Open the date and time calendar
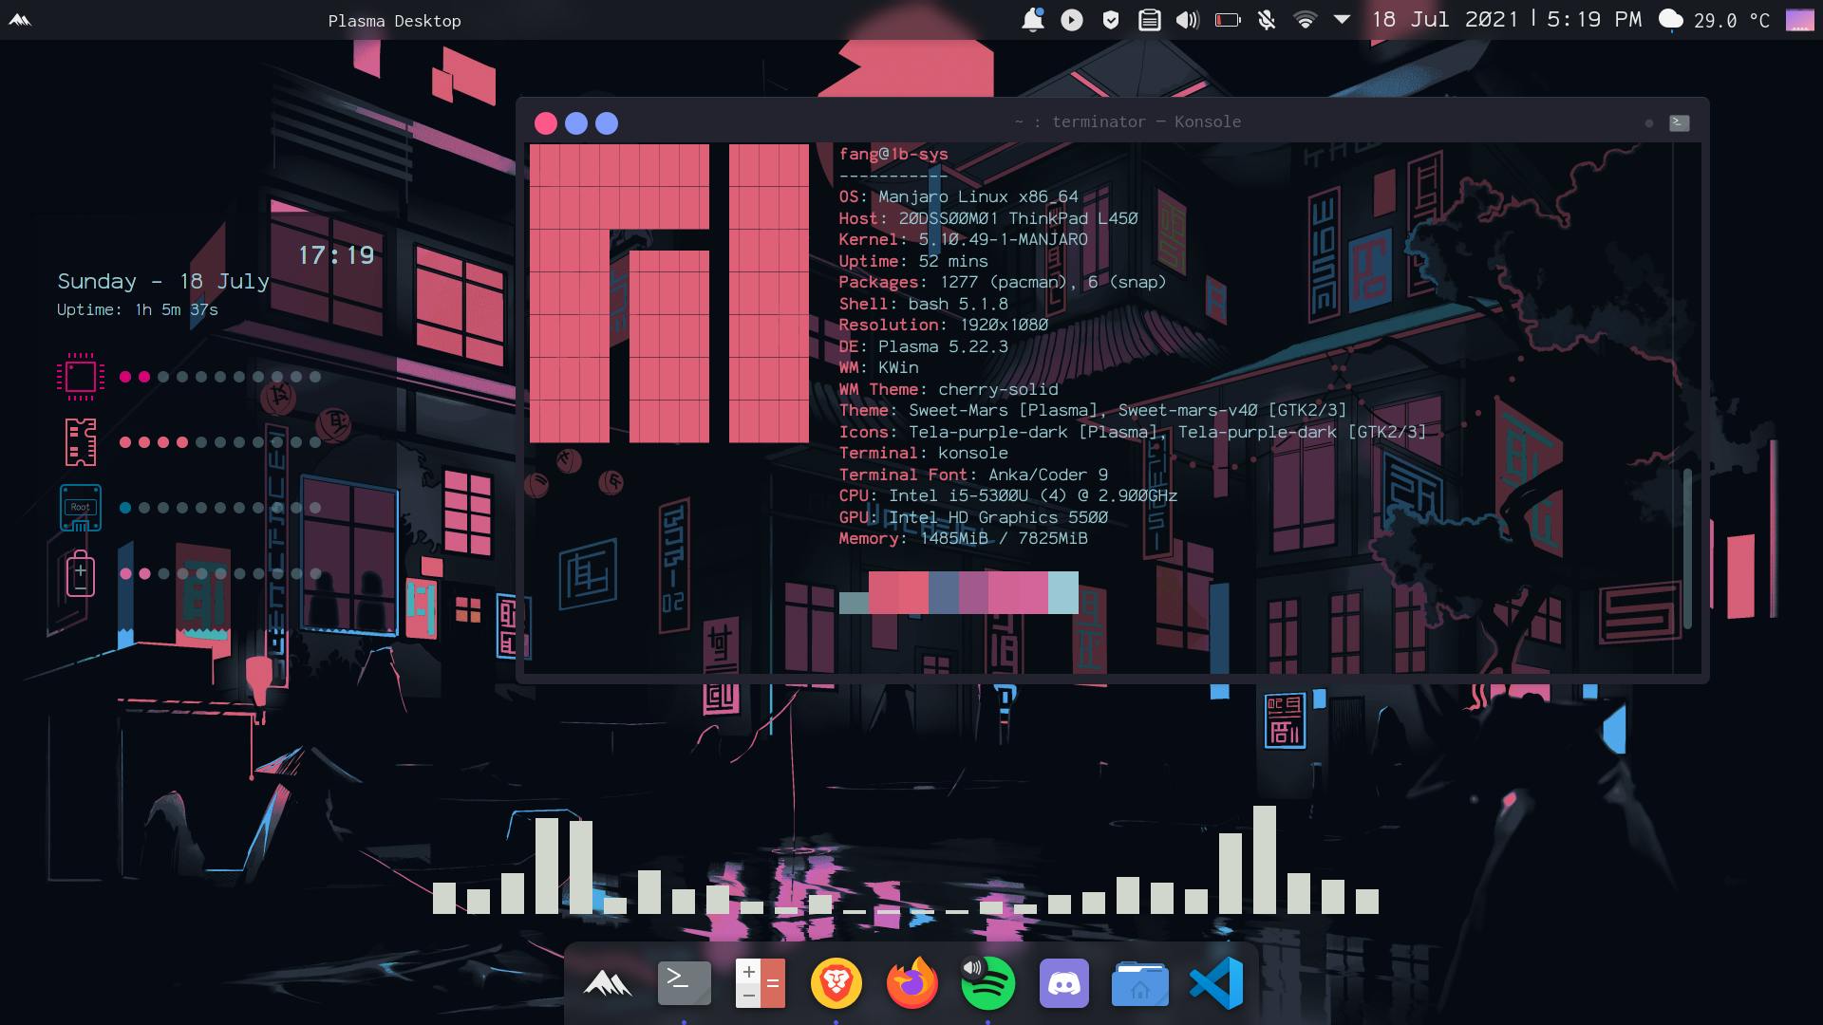 pyautogui.click(x=1505, y=20)
